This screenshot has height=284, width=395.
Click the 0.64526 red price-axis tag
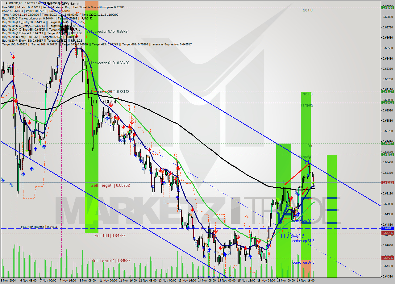[387, 258]
